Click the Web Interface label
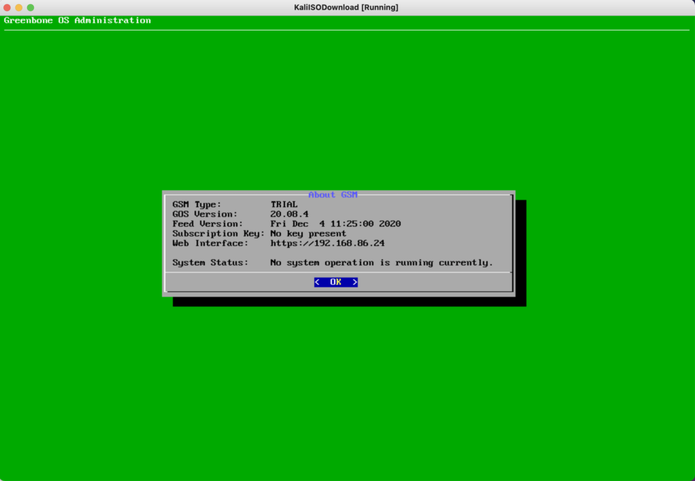Image resolution: width=695 pixels, height=481 pixels. [210, 244]
